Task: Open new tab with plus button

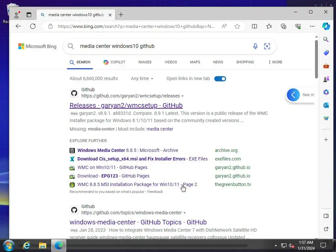Action: (x=121, y=14)
